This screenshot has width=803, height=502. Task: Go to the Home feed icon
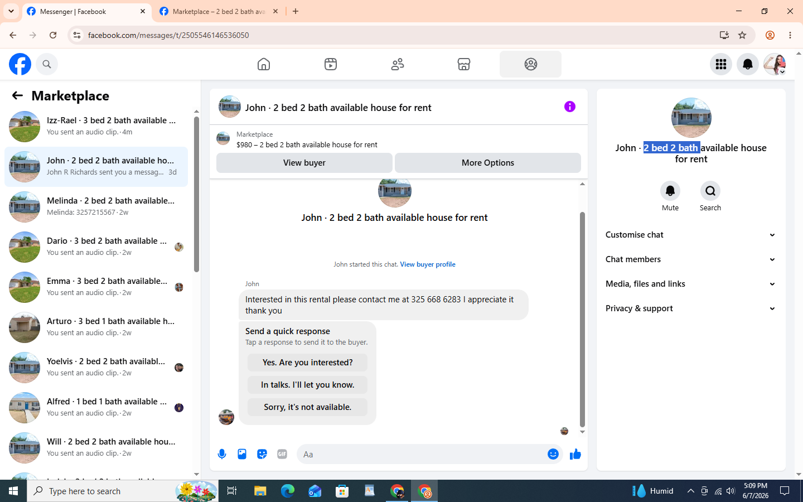(x=264, y=64)
